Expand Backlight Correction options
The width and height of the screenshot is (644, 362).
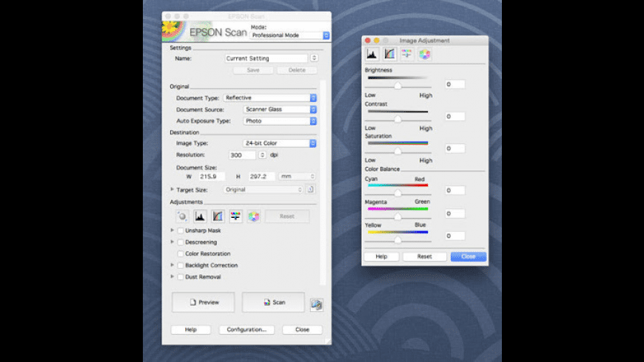(172, 264)
